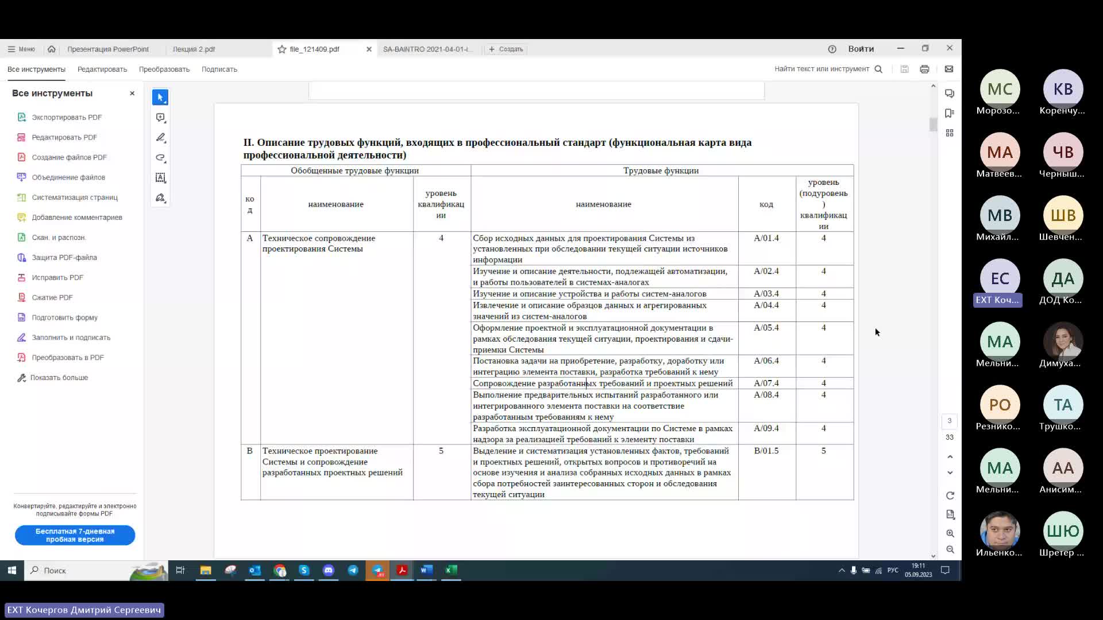Open Create PDF files tool

coord(69,157)
